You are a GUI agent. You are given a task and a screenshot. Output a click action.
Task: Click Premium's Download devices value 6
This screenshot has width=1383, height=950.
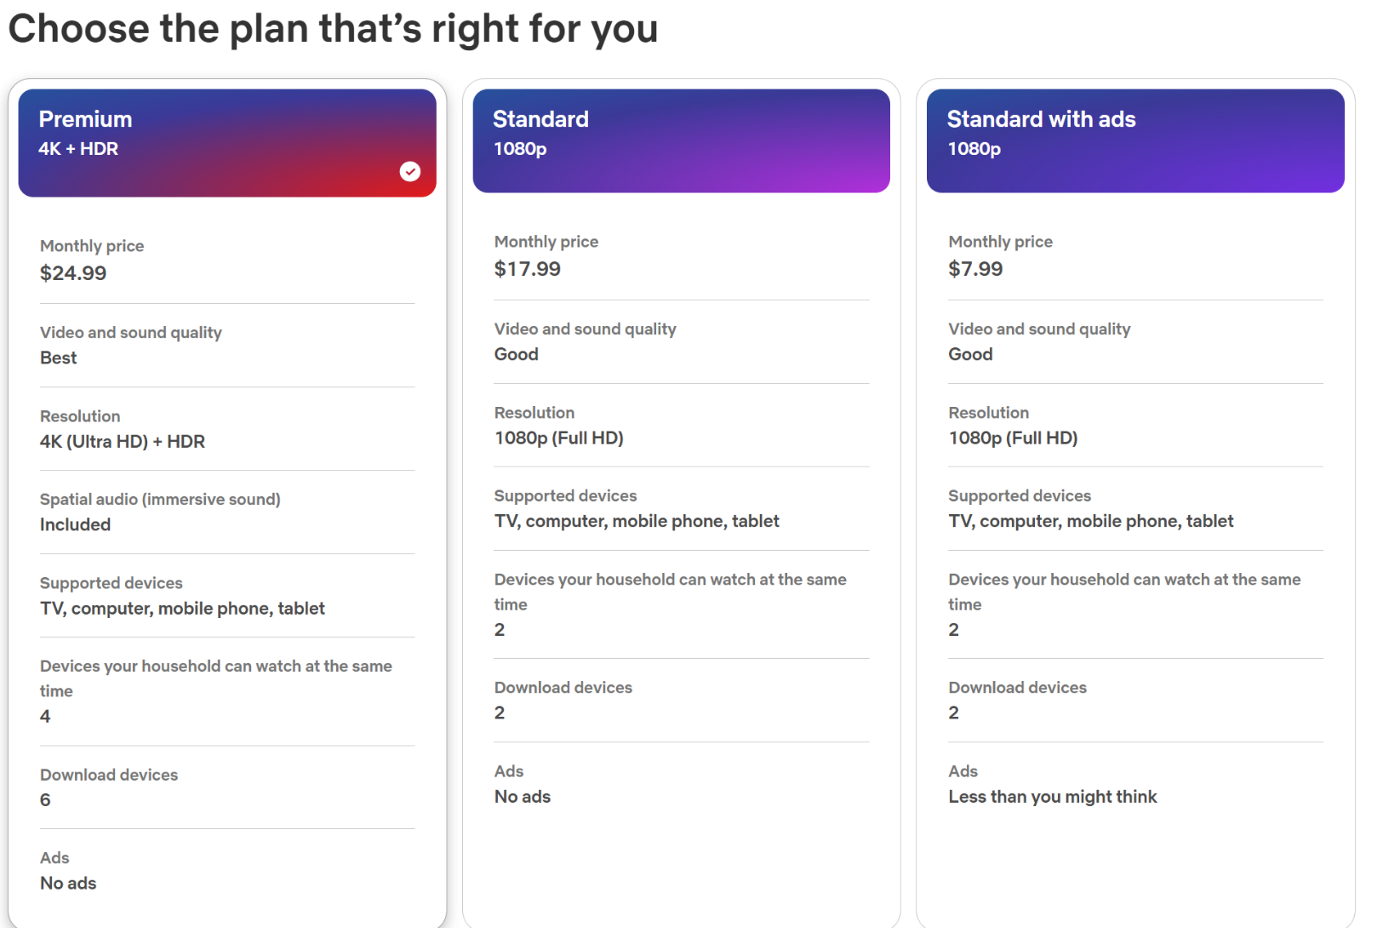[45, 800]
